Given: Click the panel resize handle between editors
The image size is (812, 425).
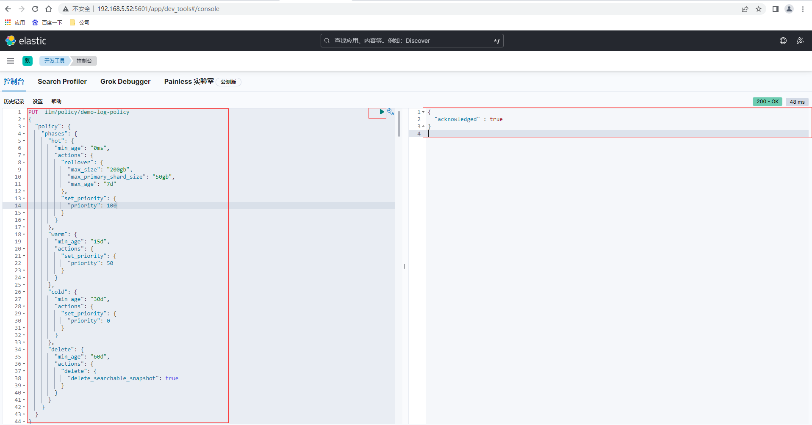Looking at the screenshot, I should point(405,266).
